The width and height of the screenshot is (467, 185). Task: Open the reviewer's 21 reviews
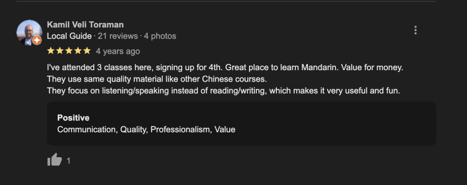118,36
